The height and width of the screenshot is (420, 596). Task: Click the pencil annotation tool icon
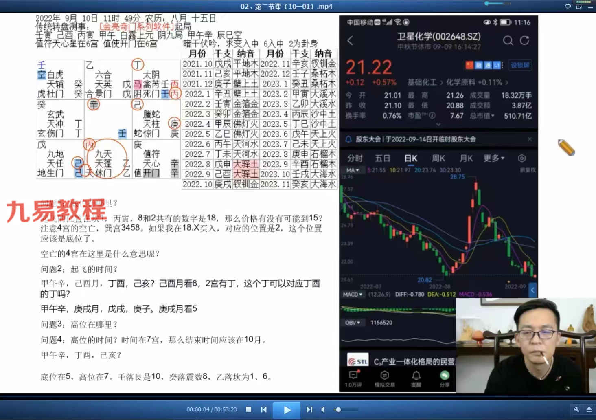pyautogui.click(x=566, y=147)
